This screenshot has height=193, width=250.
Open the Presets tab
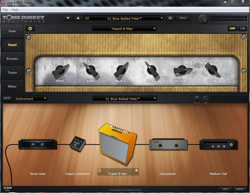[12, 59]
